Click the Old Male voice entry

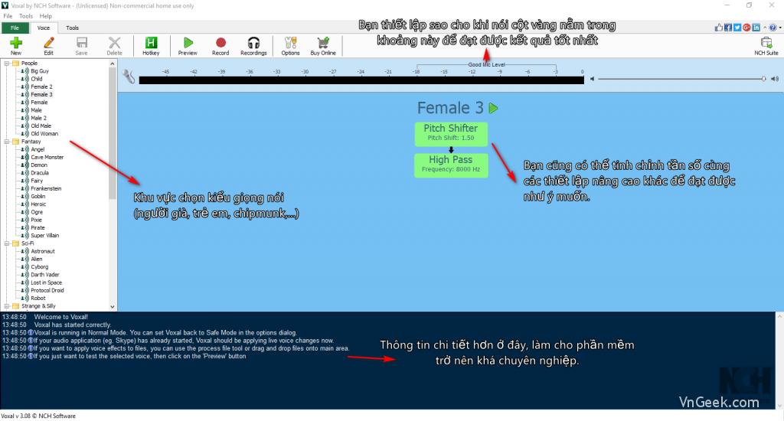(x=41, y=126)
